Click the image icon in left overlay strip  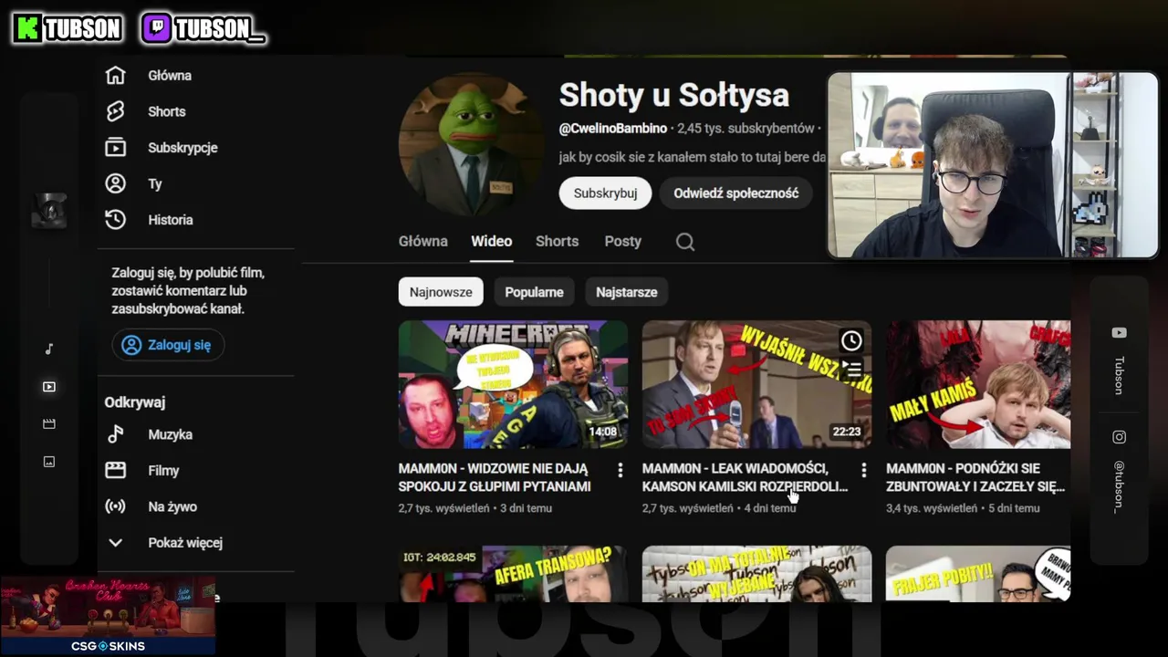(49, 462)
